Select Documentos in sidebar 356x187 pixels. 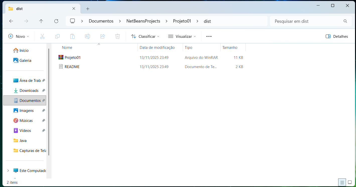pos(25,100)
